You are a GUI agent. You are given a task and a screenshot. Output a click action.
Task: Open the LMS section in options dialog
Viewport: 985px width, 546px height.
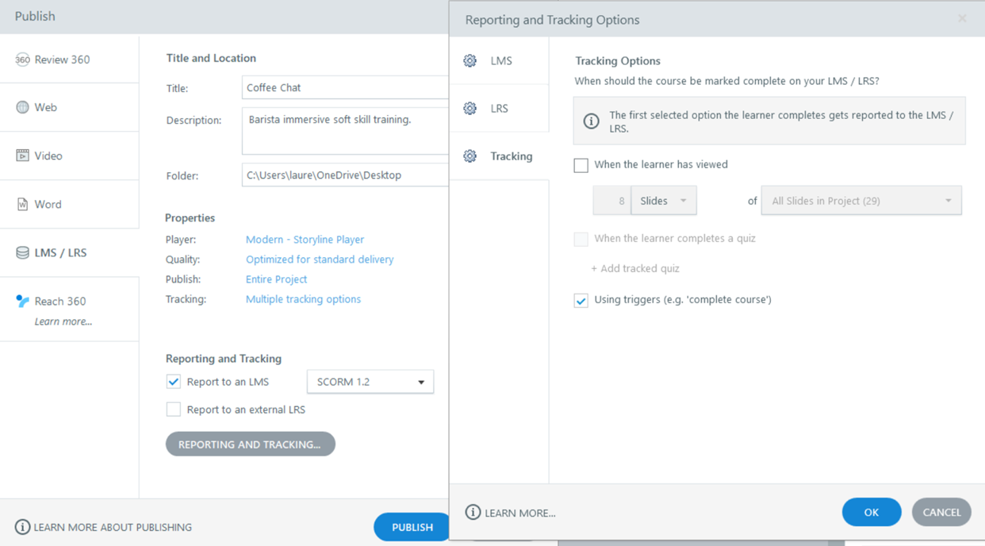pos(499,60)
